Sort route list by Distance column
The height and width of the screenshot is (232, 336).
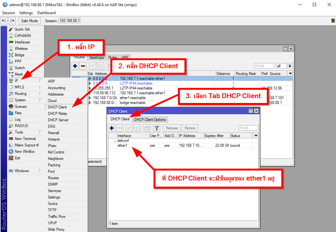pyautogui.click(x=225, y=73)
